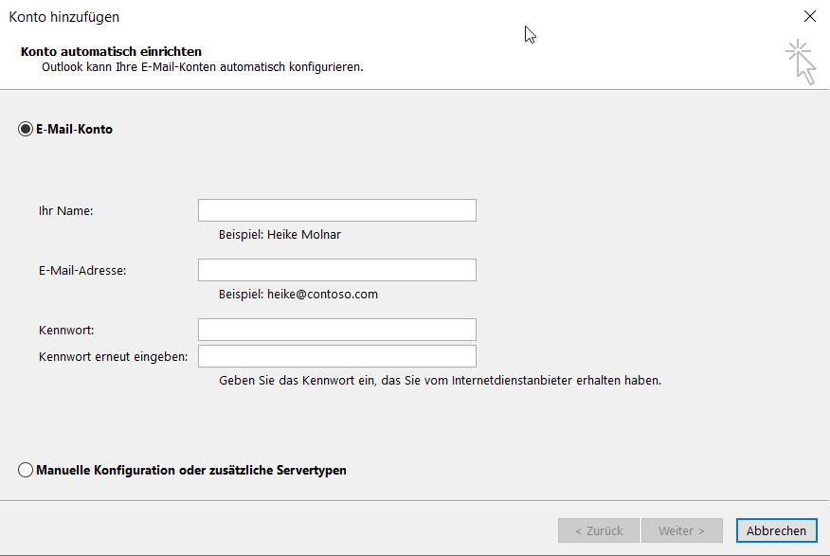
Task: Click the 'Konto hinzufügen' title text
Action: pos(64,17)
